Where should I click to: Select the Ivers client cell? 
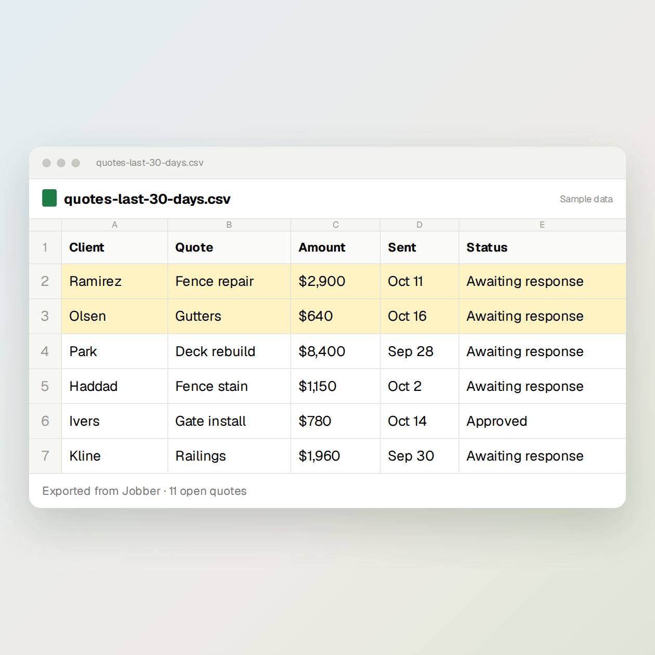coord(114,421)
